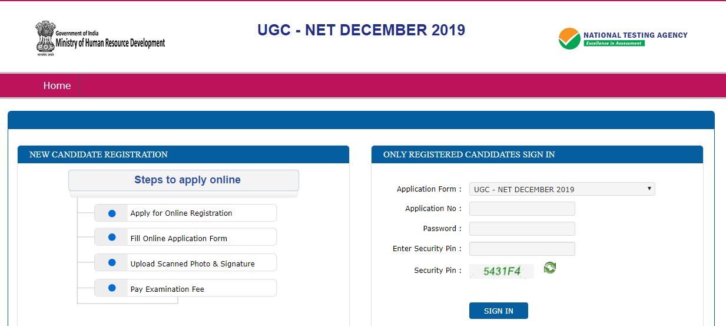The image size is (726, 326).
Task: Click the blue bullet beside Pay Examination Fee
Action: 112,288
